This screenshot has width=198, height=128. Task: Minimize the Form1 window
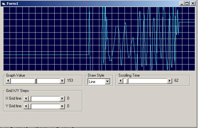tap(182, 4)
